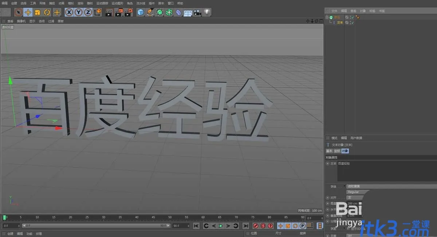Open the font family dropdown
Viewport: 437px width, 237px height.
pos(391,186)
